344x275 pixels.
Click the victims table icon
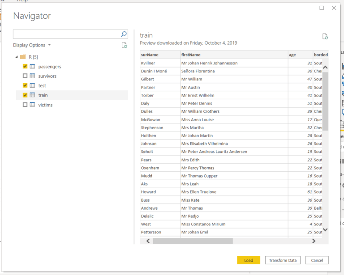coord(32,105)
